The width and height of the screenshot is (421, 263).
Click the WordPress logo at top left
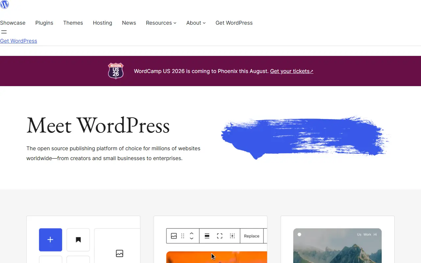(5, 4)
